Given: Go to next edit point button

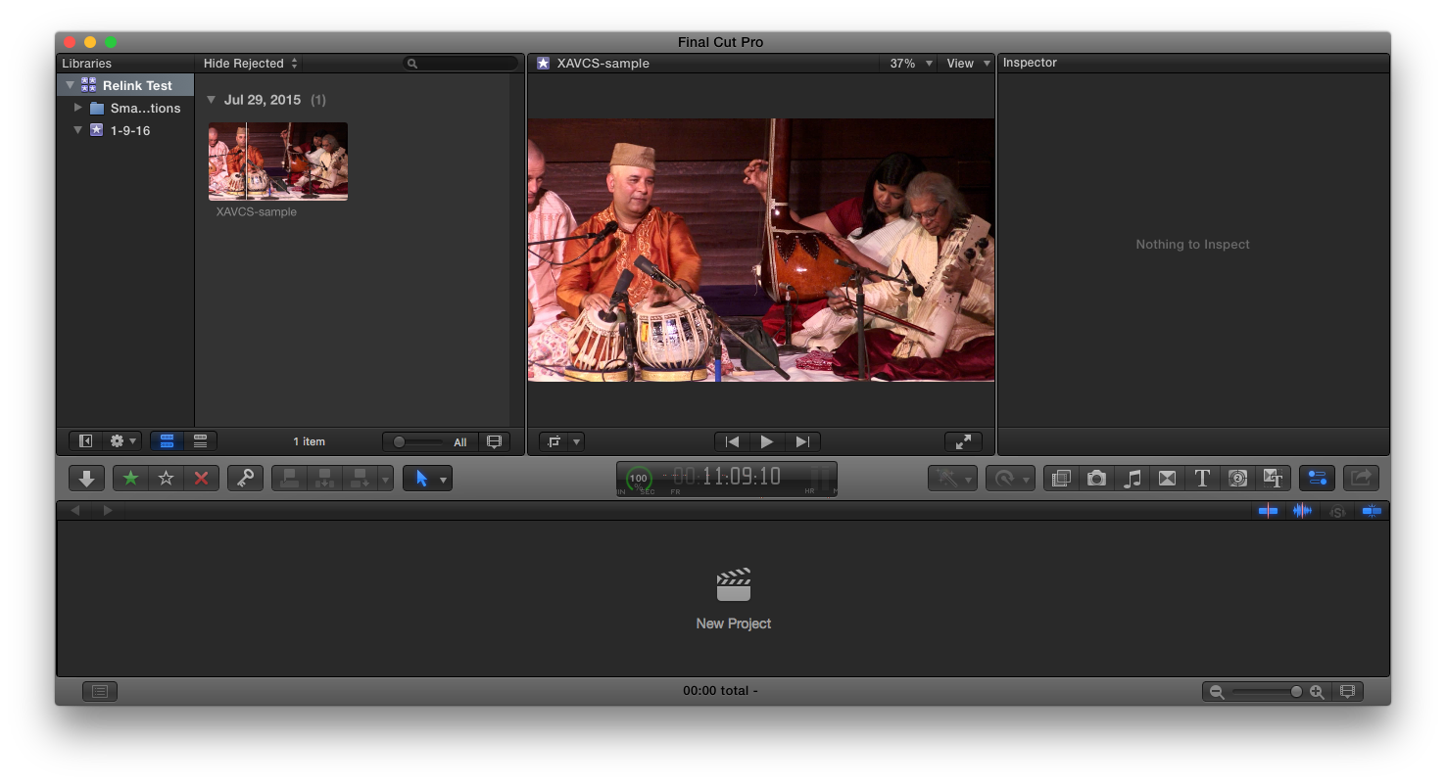Looking at the screenshot, I should [802, 441].
